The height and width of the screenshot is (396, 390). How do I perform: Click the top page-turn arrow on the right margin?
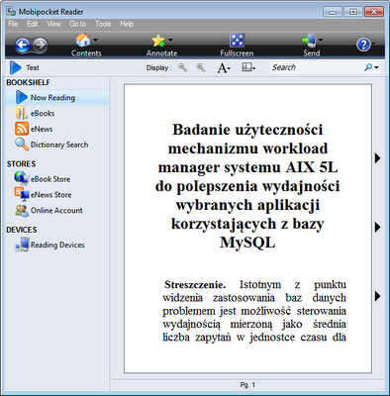[x=377, y=158]
